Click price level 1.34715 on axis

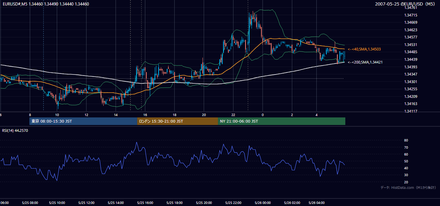pyautogui.click(x=411, y=15)
